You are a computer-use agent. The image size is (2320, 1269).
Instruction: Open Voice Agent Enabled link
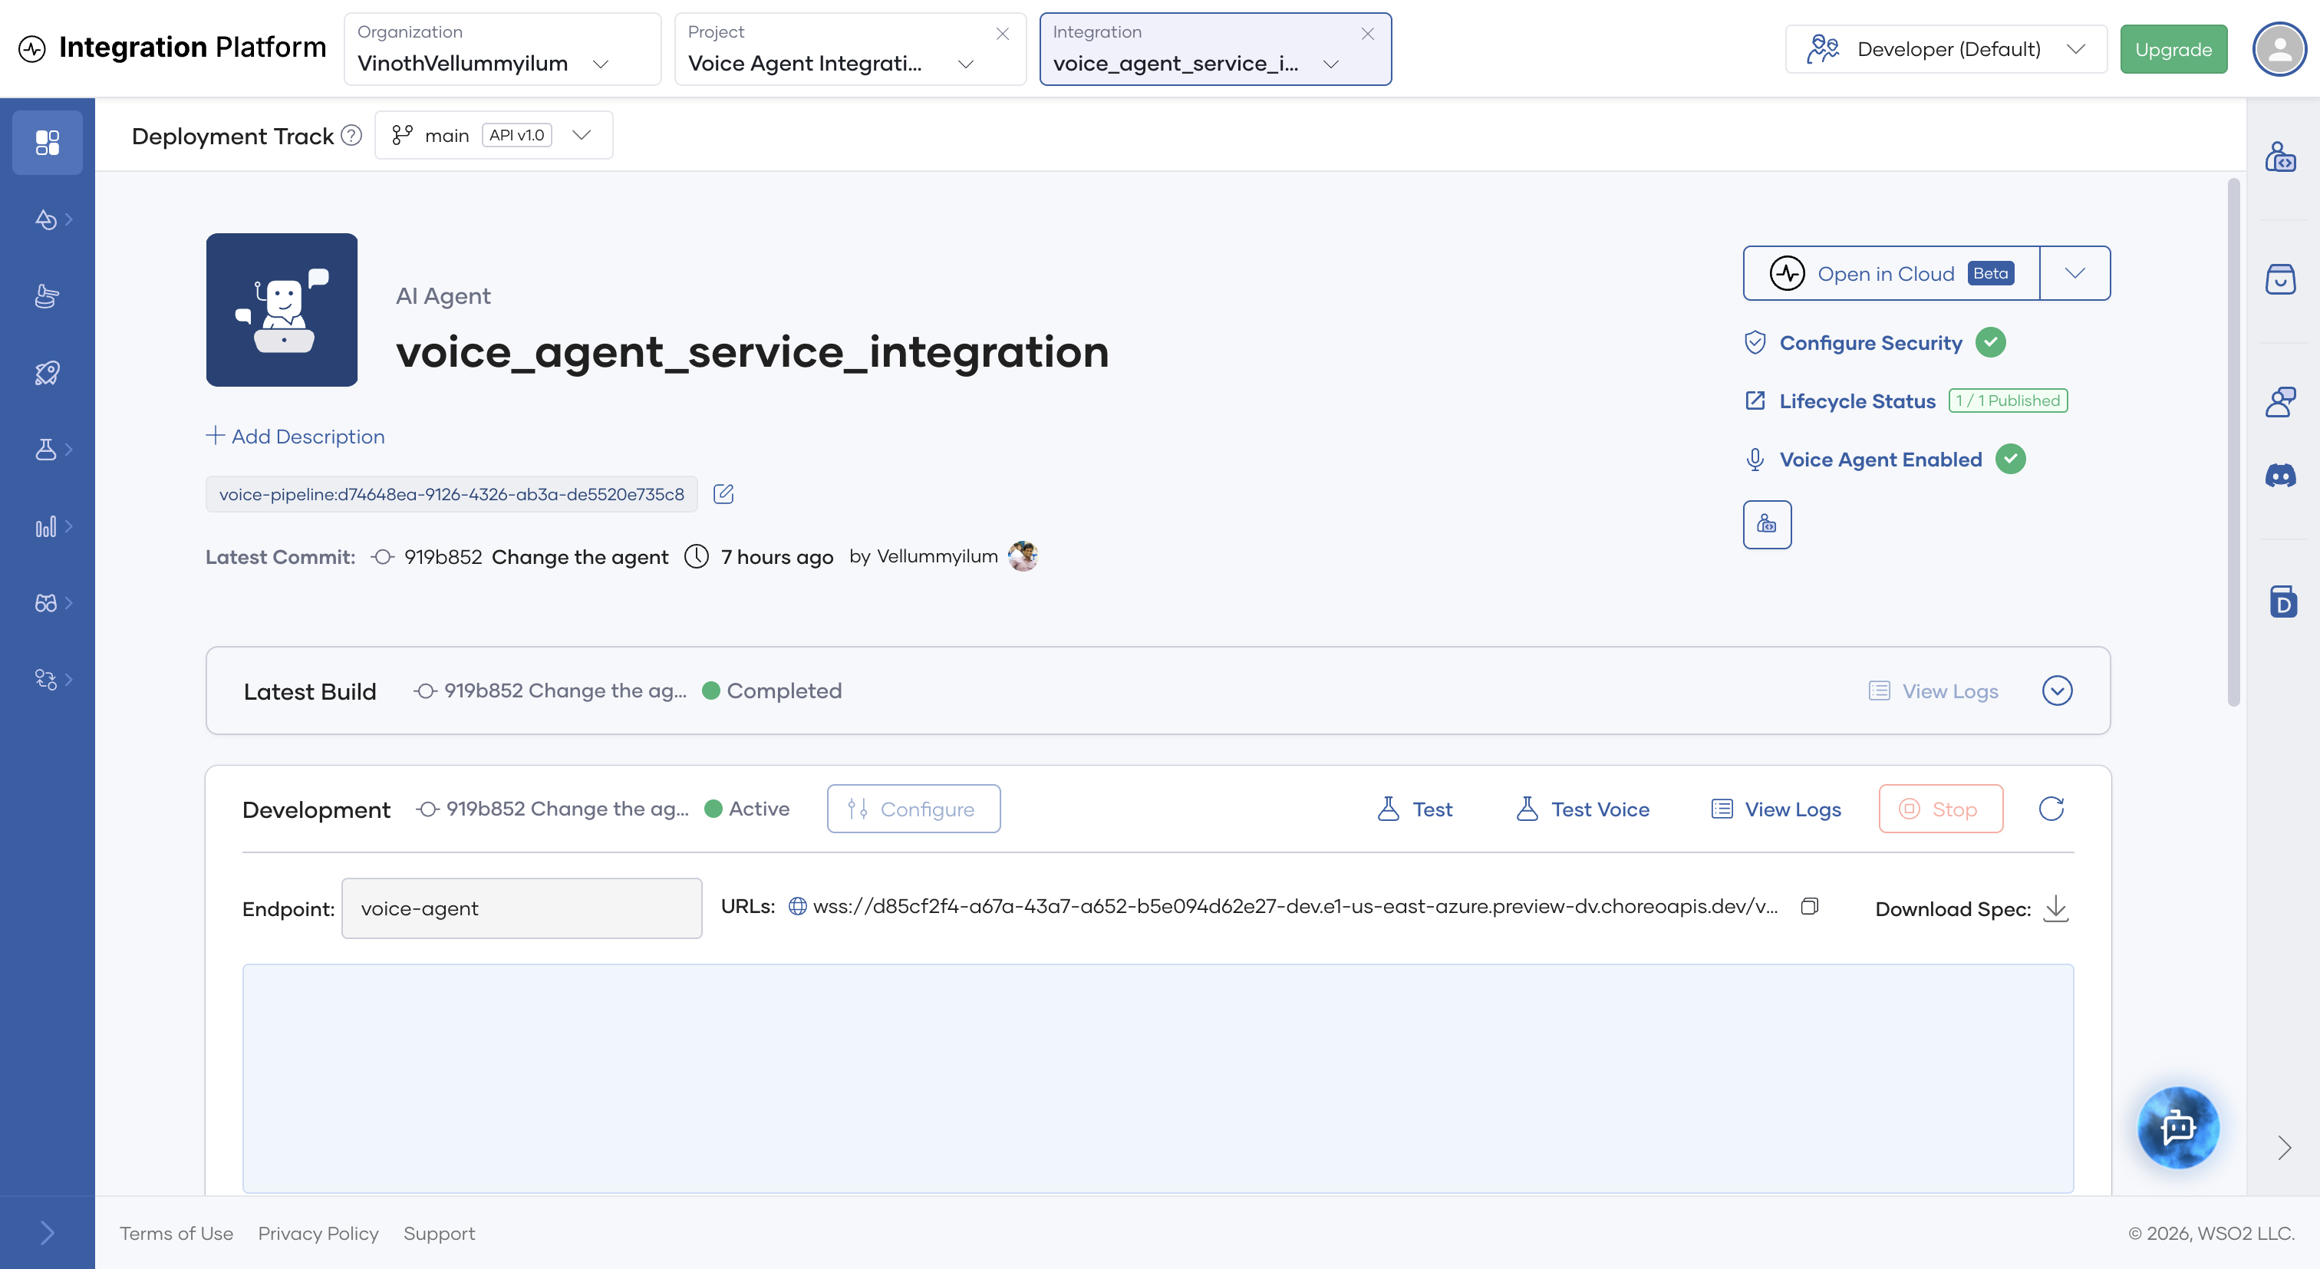pos(1880,460)
